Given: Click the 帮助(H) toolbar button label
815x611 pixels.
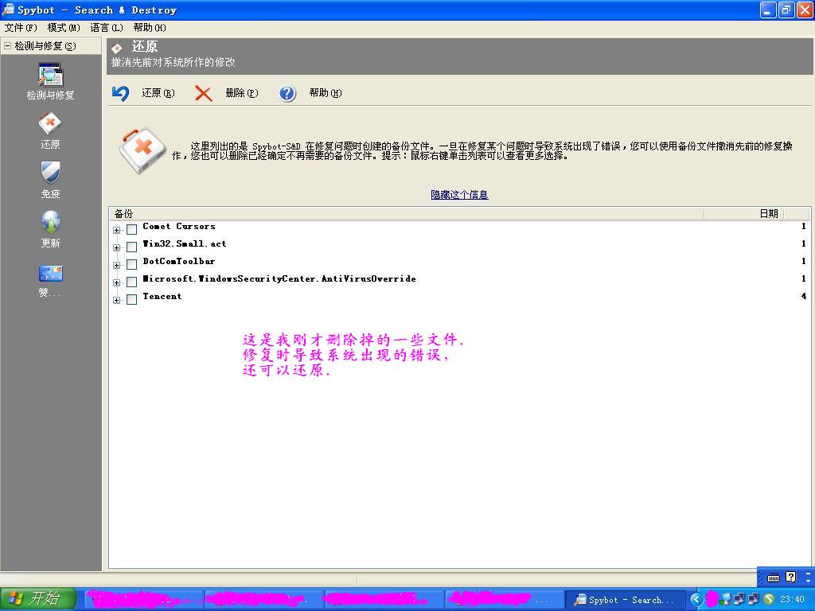Looking at the screenshot, I should click(x=326, y=93).
